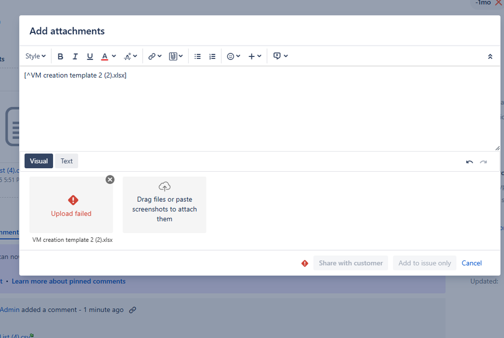Open the insert more plus menu
Image resolution: width=504 pixels, height=338 pixels.
(251, 56)
